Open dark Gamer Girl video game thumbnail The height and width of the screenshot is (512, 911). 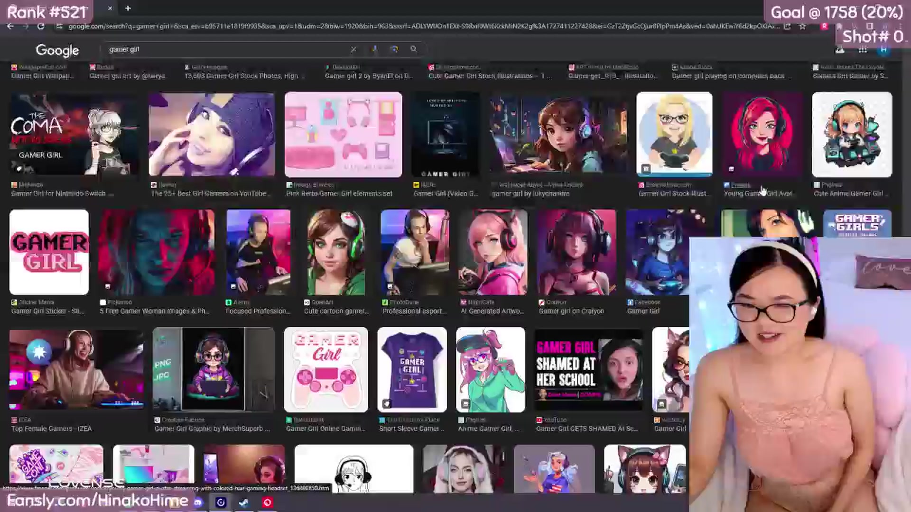point(446,134)
